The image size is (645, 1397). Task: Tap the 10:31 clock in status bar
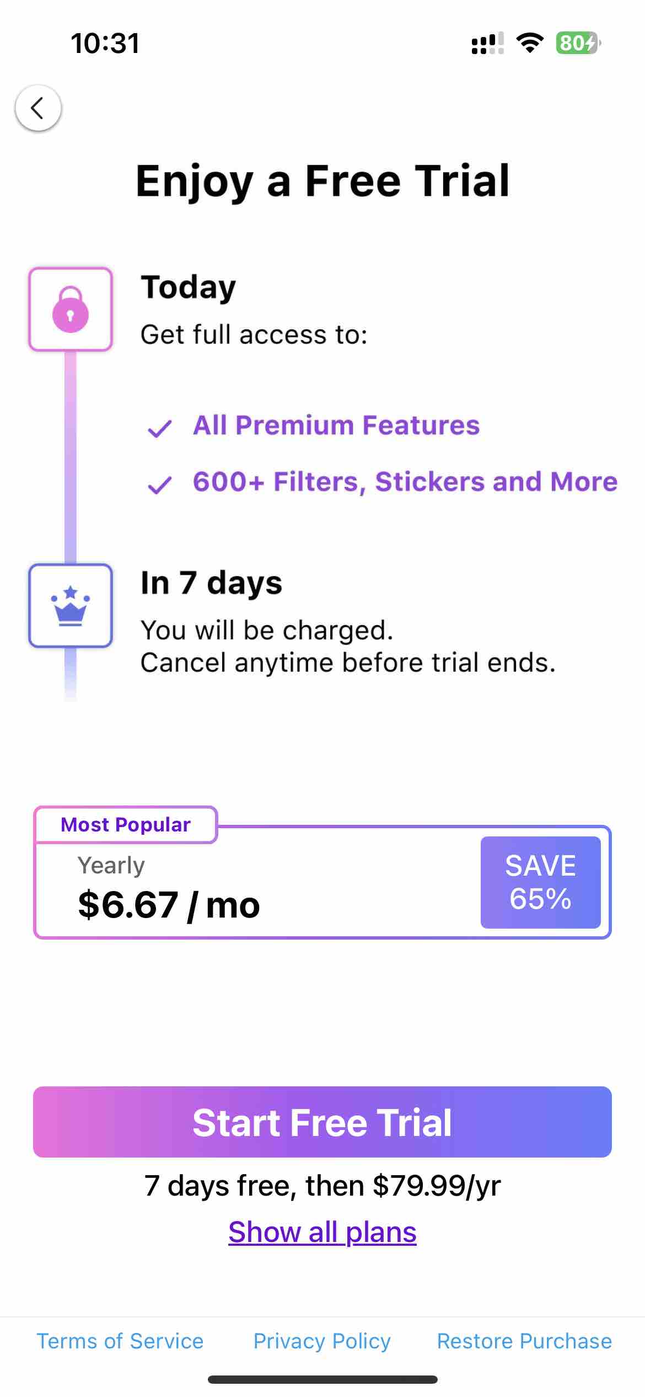[x=105, y=43]
